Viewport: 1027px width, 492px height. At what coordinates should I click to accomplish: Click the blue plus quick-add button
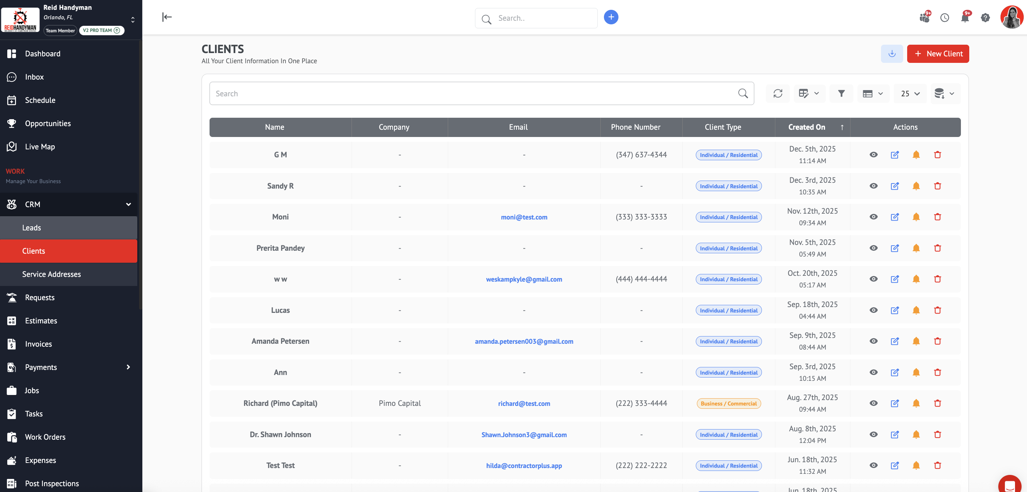coord(611,17)
